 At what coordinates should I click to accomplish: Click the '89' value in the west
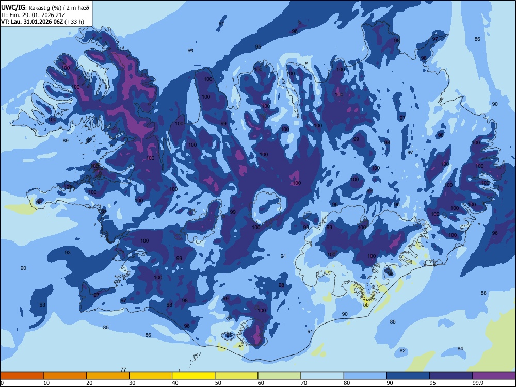[66, 140]
